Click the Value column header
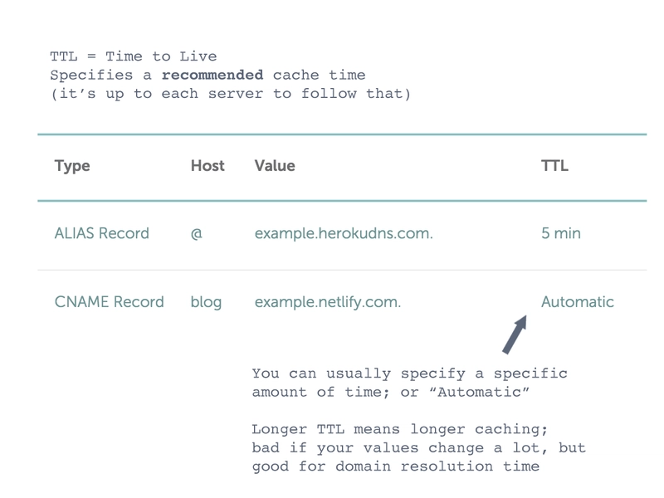 [x=275, y=165]
